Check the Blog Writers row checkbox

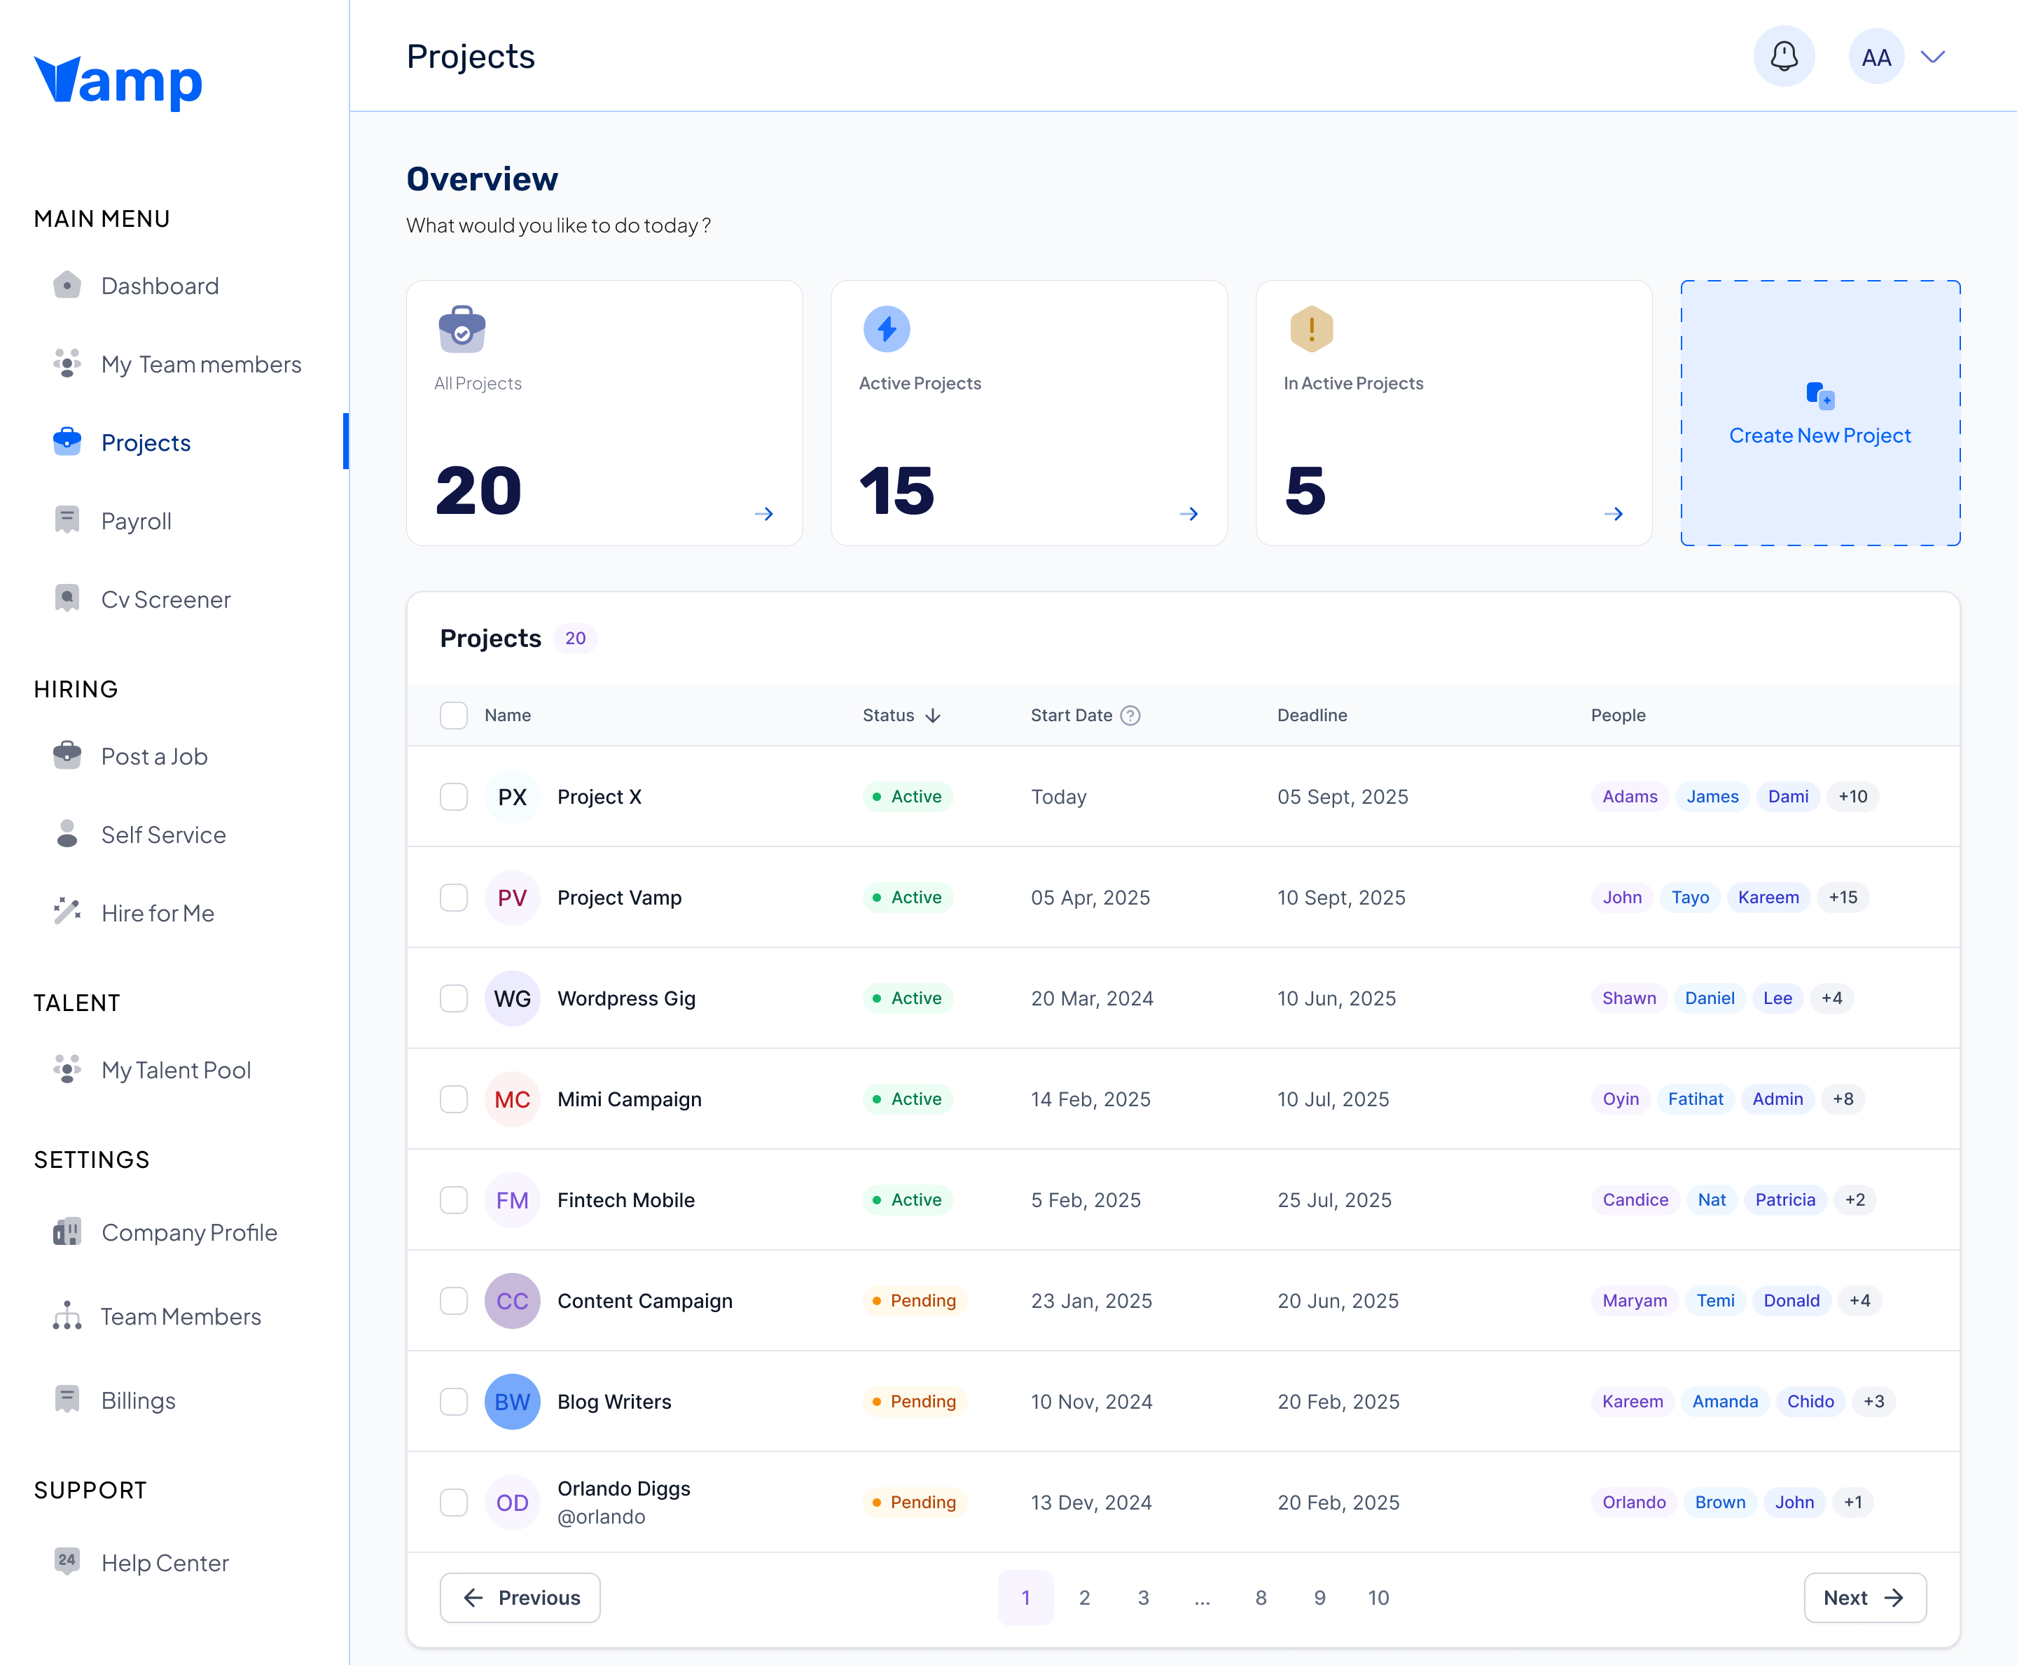[454, 1401]
